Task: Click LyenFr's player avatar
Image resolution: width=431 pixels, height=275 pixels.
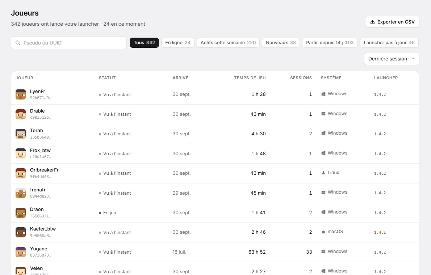Action: 21,94
